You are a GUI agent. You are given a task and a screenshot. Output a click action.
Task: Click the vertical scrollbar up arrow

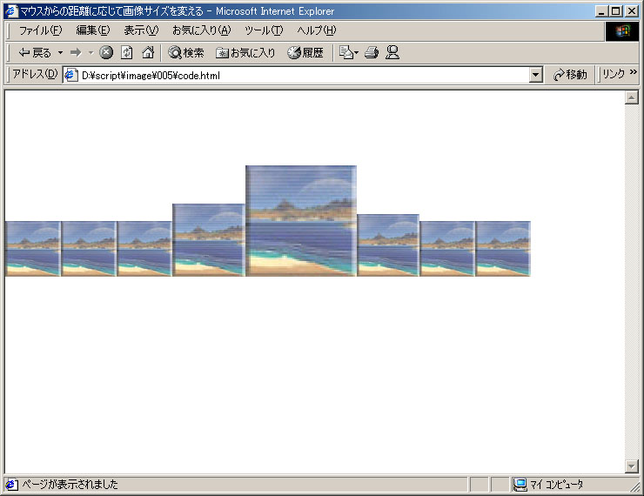631,97
